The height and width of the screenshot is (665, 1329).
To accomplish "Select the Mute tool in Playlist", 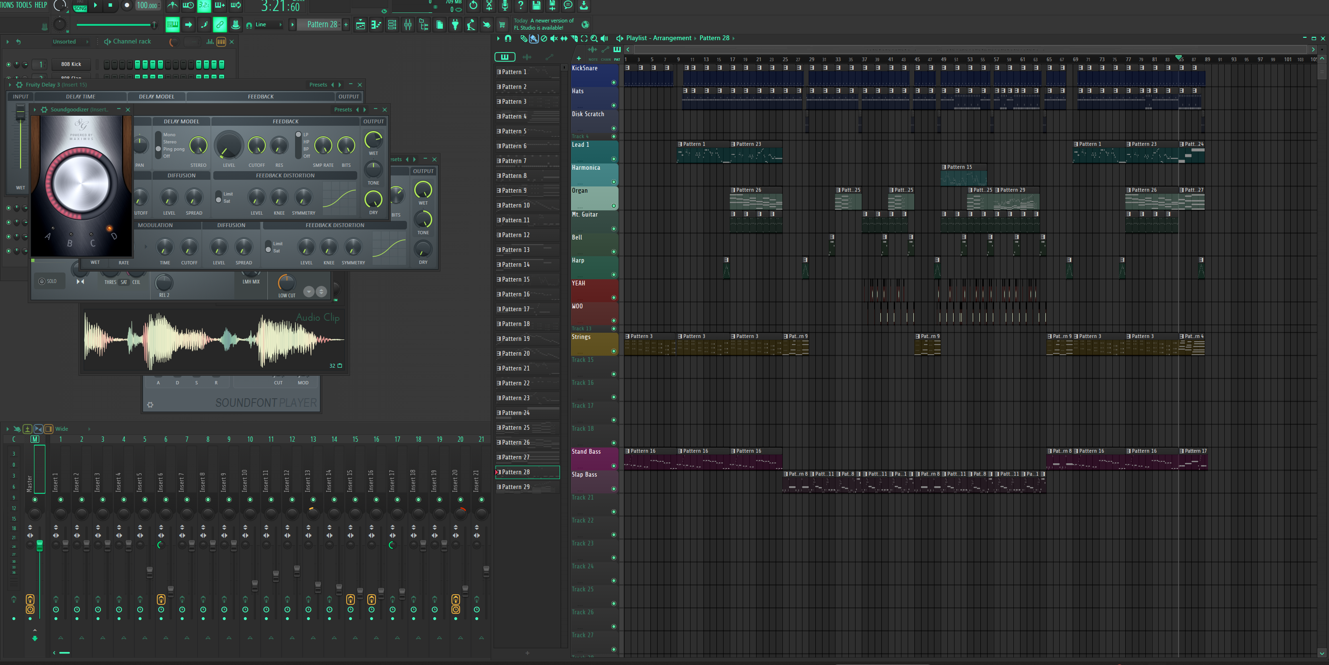I will pyautogui.click(x=554, y=38).
